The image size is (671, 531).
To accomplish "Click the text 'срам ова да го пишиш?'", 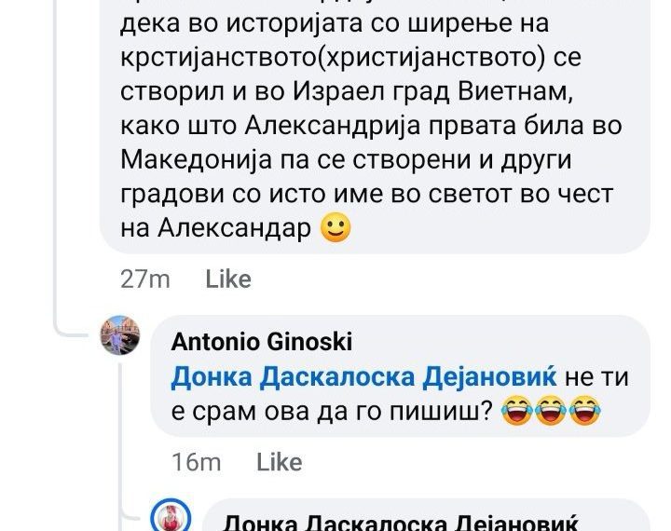I will 341,412.
